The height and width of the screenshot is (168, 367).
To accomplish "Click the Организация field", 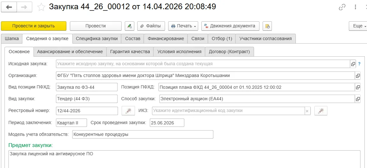I will [206, 76].
